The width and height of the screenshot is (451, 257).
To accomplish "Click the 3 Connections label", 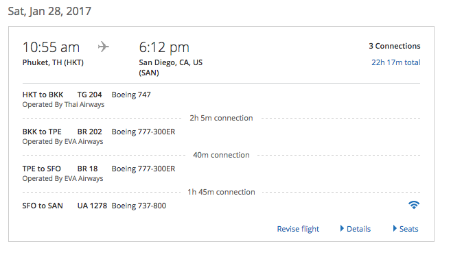I will (395, 46).
